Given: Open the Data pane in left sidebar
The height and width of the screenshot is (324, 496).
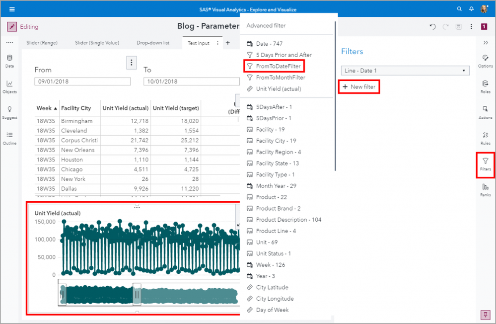Looking at the screenshot, I should point(9,61).
